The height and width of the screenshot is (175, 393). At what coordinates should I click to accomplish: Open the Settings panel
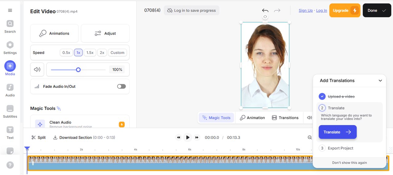pyautogui.click(x=10, y=47)
